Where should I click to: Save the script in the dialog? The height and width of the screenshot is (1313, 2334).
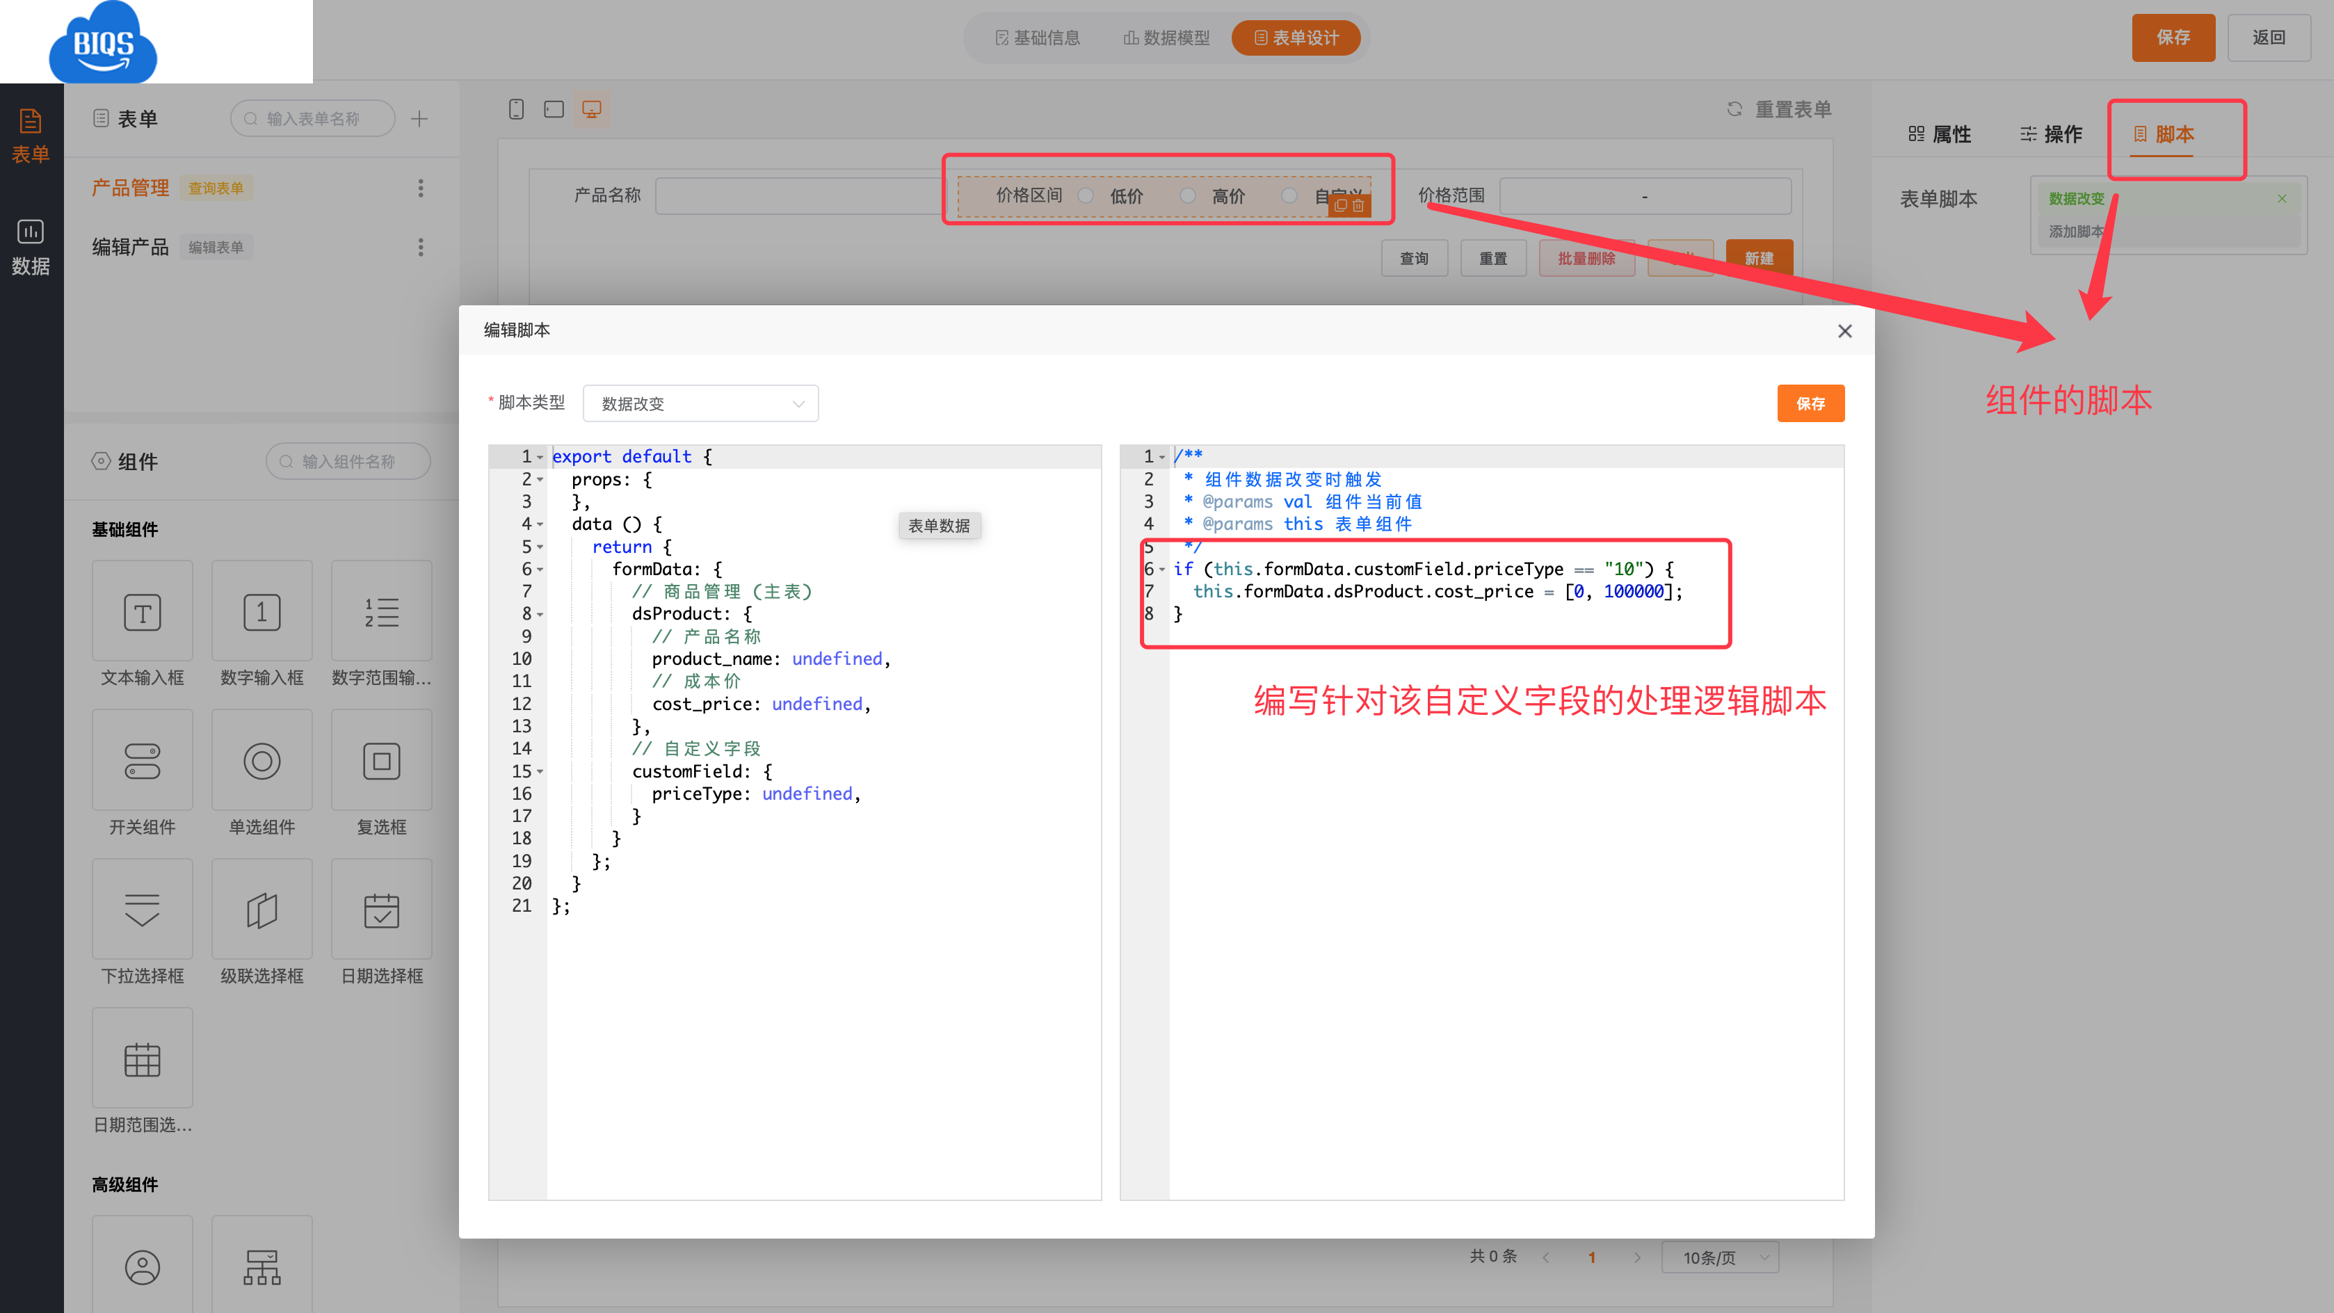tap(1810, 403)
